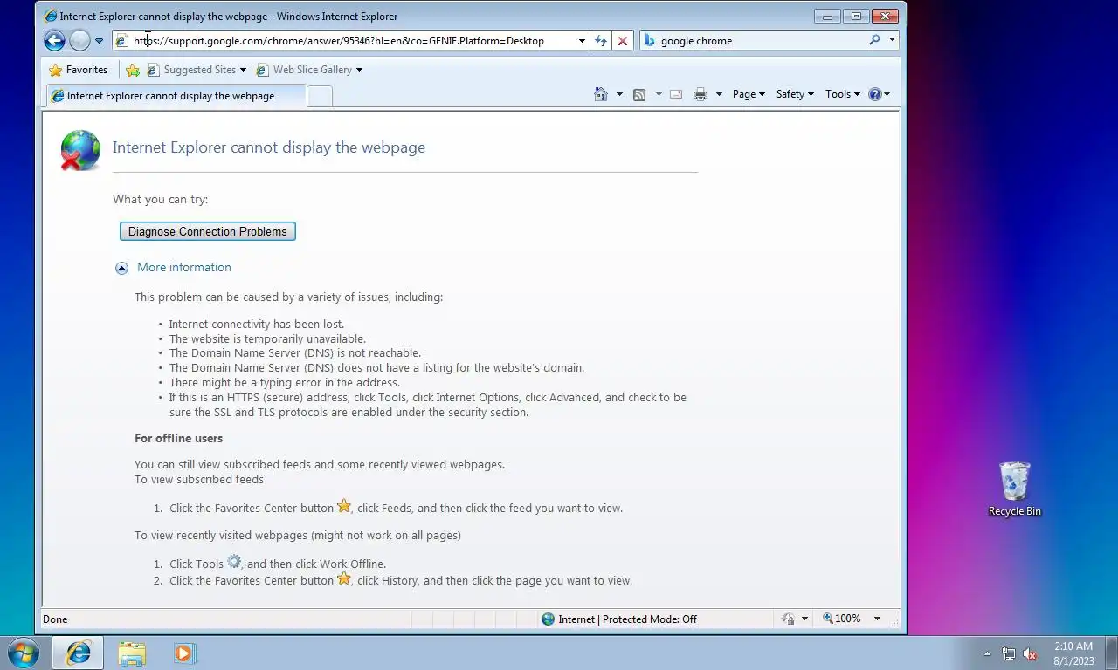The image size is (1118, 670).
Task: Click the Forward navigation arrow
Action: (x=79, y=40)
